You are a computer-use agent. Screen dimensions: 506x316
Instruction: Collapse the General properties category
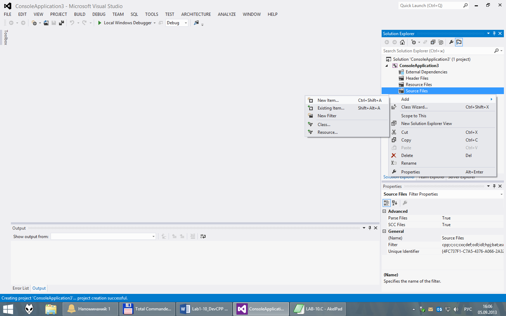[384, 231]
